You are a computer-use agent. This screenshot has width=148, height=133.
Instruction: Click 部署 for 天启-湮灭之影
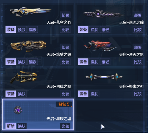point(138,47)
